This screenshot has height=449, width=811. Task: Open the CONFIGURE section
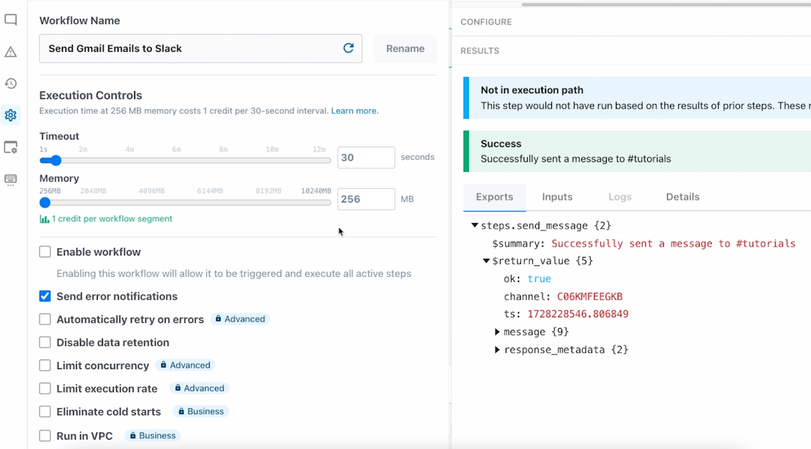[486, 22]
